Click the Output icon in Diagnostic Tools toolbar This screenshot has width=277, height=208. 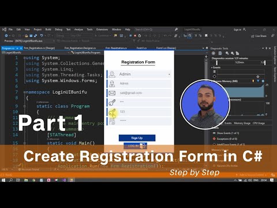pyautogui.click(x=220, y=53)
